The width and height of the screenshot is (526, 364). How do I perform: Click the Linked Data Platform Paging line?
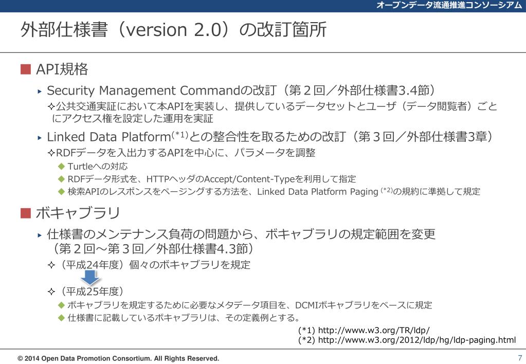tap(274, 192)
